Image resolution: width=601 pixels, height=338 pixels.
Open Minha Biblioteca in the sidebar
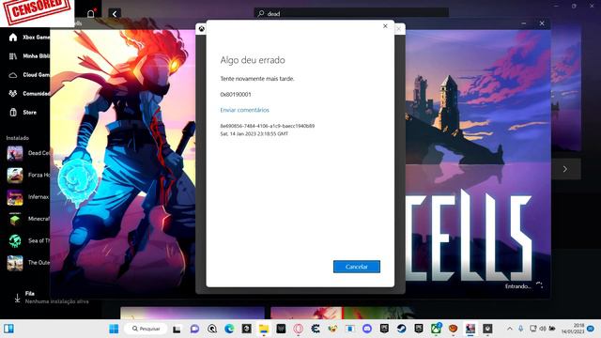click(x=30, y=56)
